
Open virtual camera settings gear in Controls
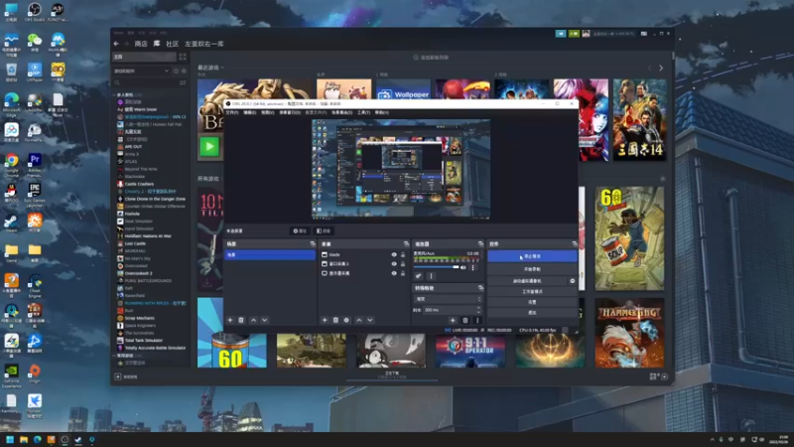point(573,281)
